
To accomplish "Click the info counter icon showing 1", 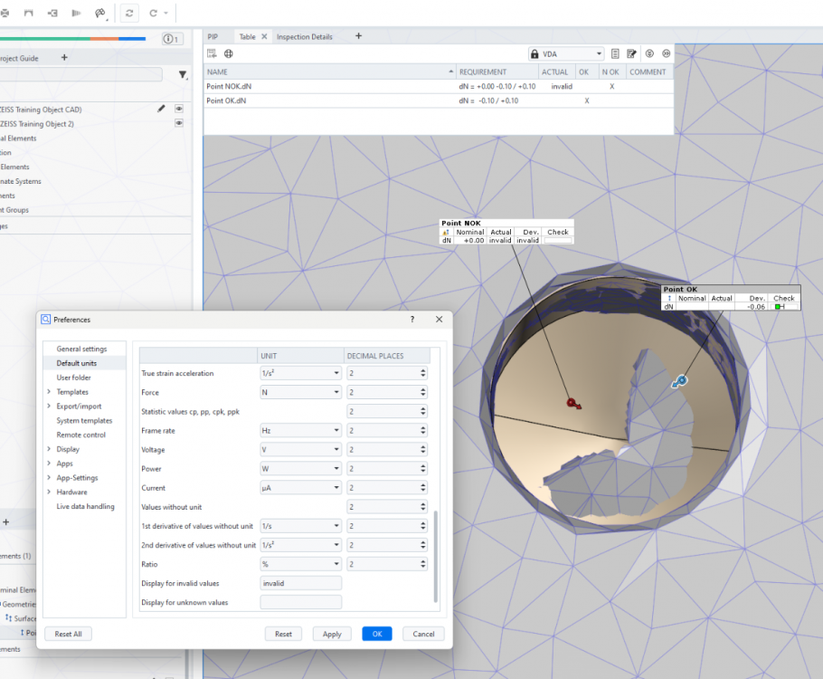I will (171, 39).
